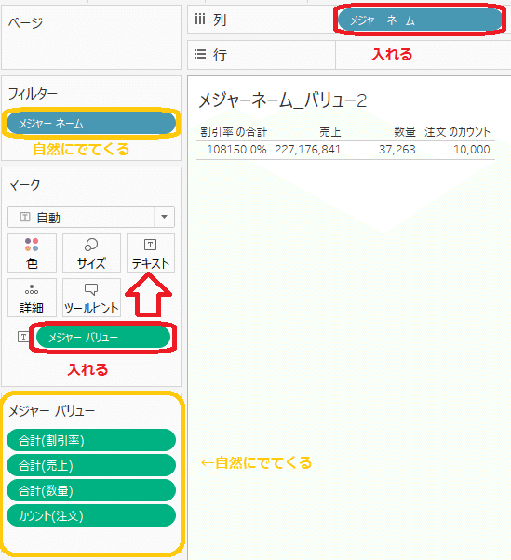The image size is (511, 560).
Task: Click the text icon beside メジャー バリュー pill
Action: (23, 337)
